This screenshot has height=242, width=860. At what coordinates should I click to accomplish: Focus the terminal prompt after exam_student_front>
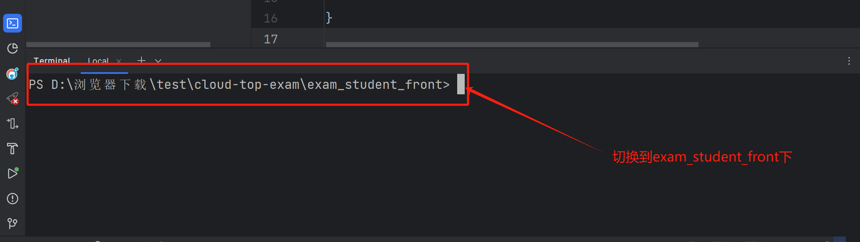[461, 84]
